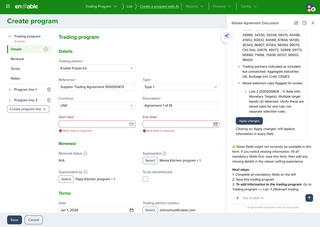The width and height of the screenshot is (320, 227).
Task: Open new chat edit icon in discussion panel
Action: pos(296,23)
